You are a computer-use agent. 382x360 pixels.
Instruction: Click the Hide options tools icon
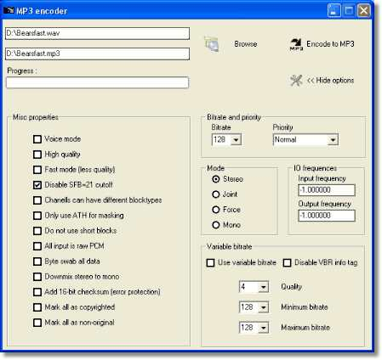[296, 81]
